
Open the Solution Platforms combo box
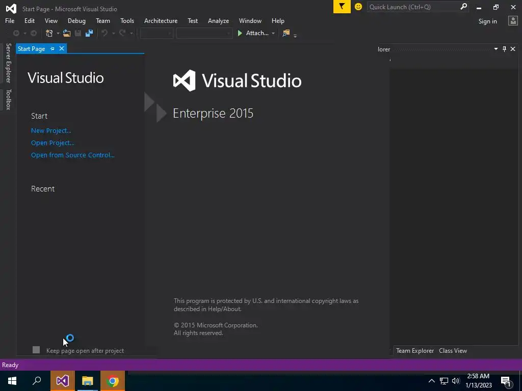pos(204,33)
